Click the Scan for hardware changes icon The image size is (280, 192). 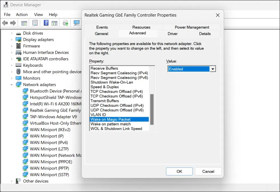pos(76,23)
